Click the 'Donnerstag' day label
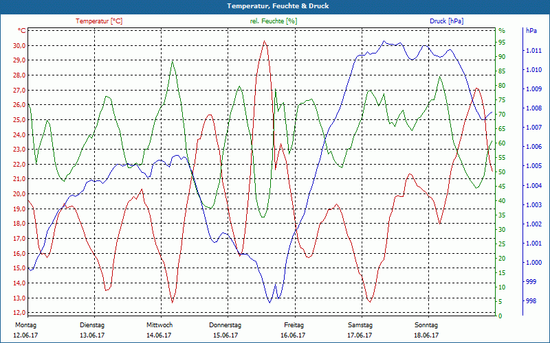The image size is (550, 343). coord(225,325)
